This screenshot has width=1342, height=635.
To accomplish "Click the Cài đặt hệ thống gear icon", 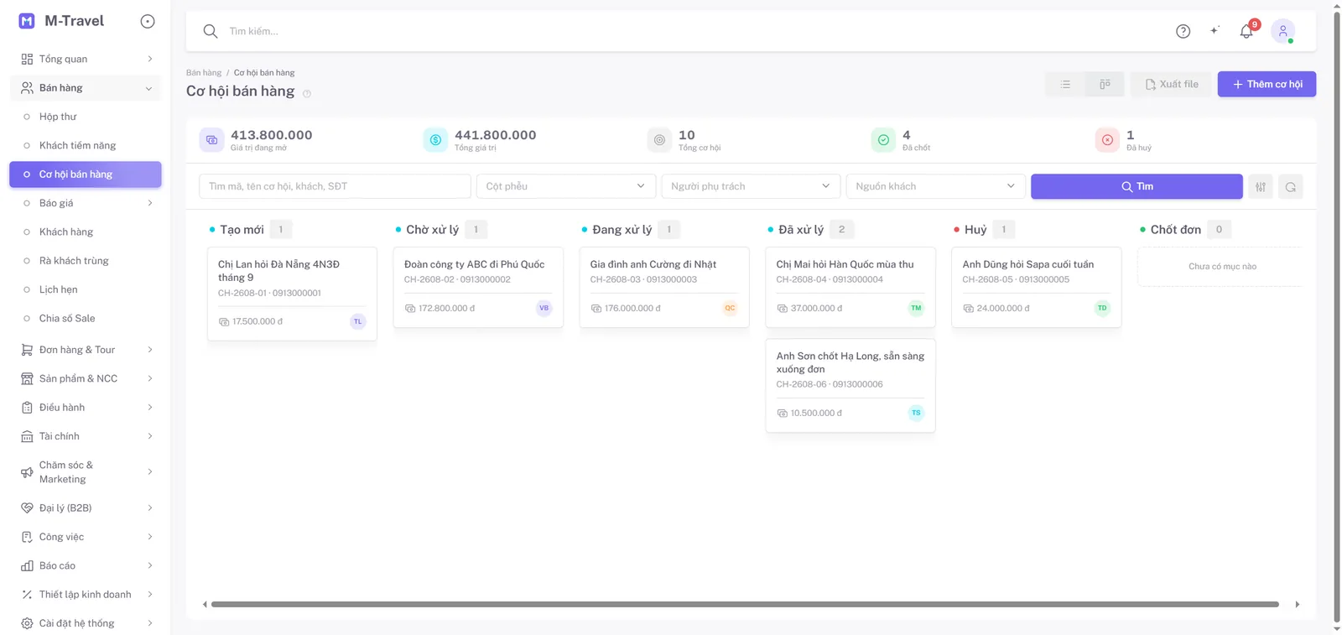I will (27, 623).
